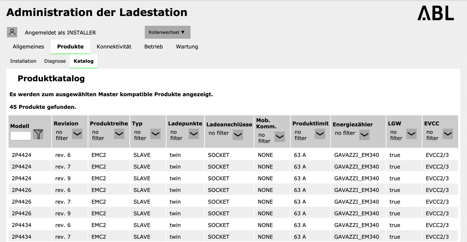Image resolution: width=467 pixels, height=242 pixels.
Task: Click GAVAZZI_EM340 in 2P4434 rev. 6 row
Action: [x=357, y=225]
